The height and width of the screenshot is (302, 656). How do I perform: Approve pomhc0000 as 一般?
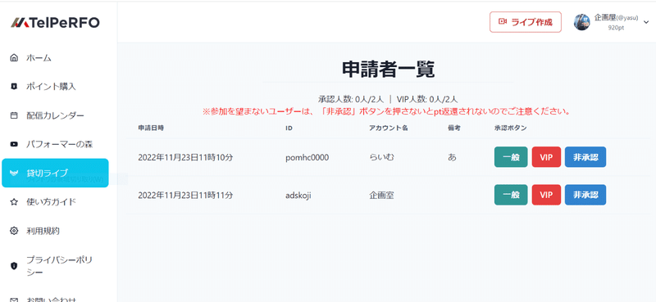tap(511, 157)
